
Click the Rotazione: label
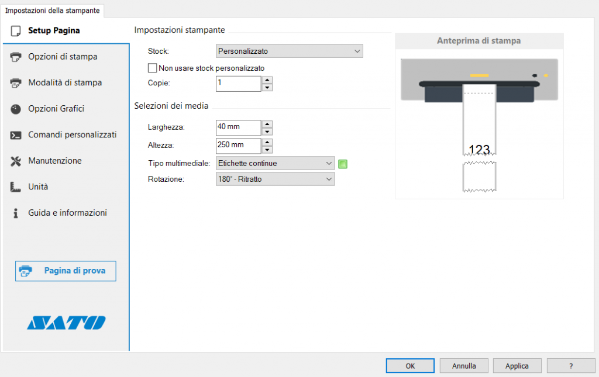click(166, 179)
